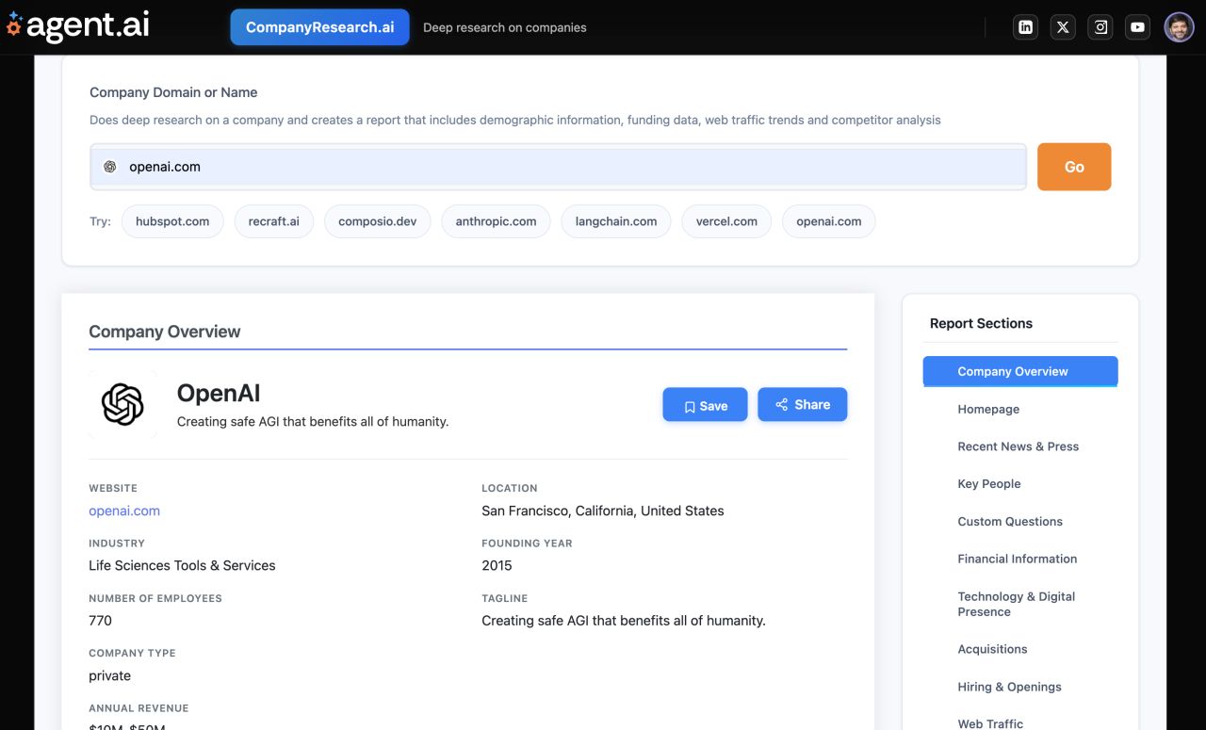Jump to Technology & Digital Presence section
Viewport: 1206px width, 730px height.
1017,604
